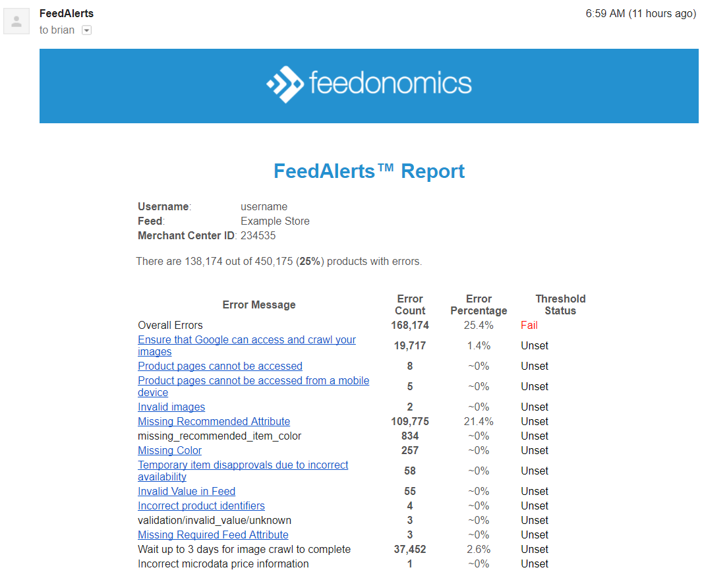This screenshot has width=702, height=578.
Task: Open 'Ensure that Google can access and crawl your images' link
Action: [x=247, y=345]
